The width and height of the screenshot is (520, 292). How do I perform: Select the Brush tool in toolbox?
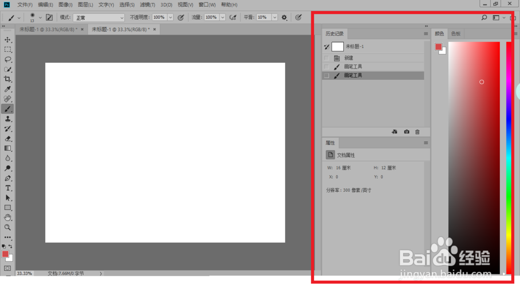point(7,109)
